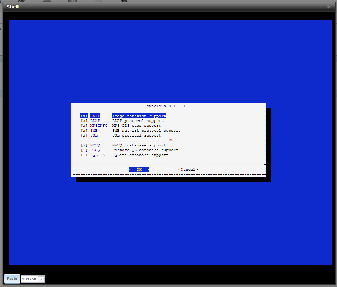The height and width of the screenshot is (287, 337).
Task: Click the Shell window title
Action: [13, 7]
